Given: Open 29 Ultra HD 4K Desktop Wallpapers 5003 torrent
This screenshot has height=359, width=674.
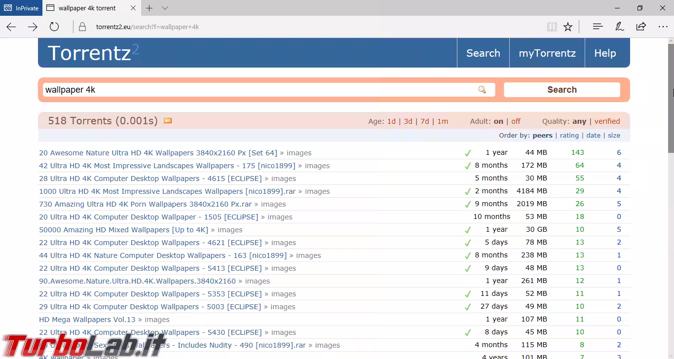Looking at the screenshot, I should tap(150, 307).
